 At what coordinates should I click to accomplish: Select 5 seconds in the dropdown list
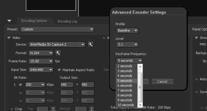click(127, 81)
